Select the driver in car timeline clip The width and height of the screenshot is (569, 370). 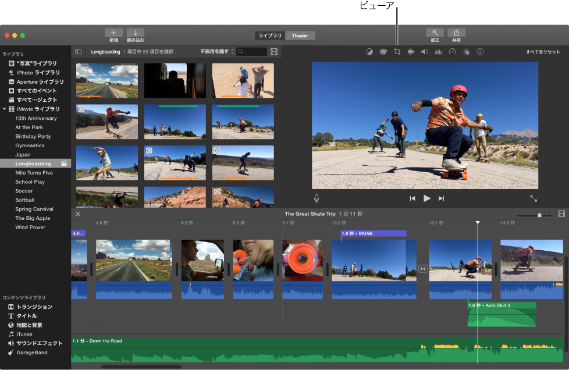tap(202, 269)
